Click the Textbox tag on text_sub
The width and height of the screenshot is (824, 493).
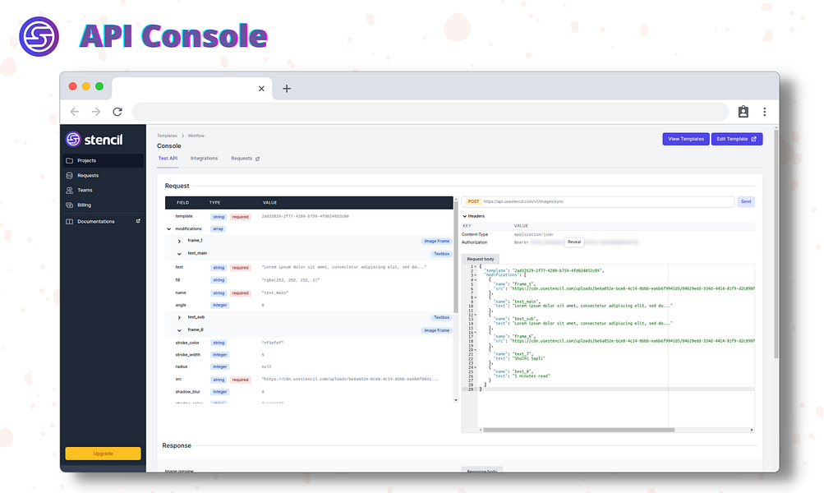(441, 317)
